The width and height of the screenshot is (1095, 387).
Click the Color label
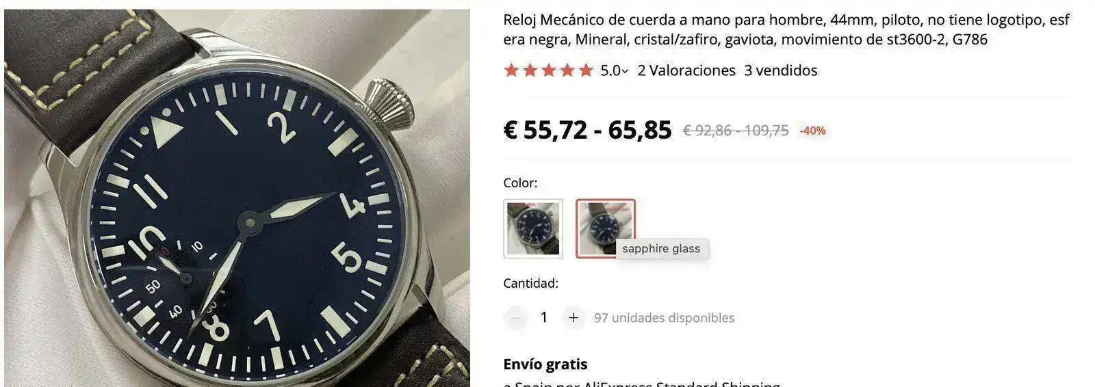[x=520, y=183]
